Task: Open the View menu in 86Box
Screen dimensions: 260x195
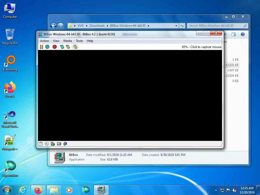Action: click(56, 41)
